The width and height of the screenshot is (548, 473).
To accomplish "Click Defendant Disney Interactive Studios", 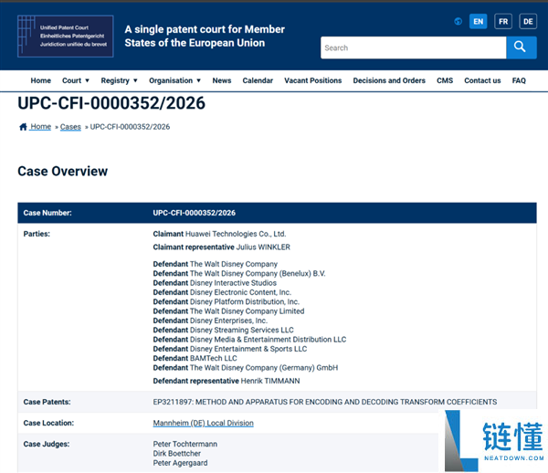I will point(215,283).
